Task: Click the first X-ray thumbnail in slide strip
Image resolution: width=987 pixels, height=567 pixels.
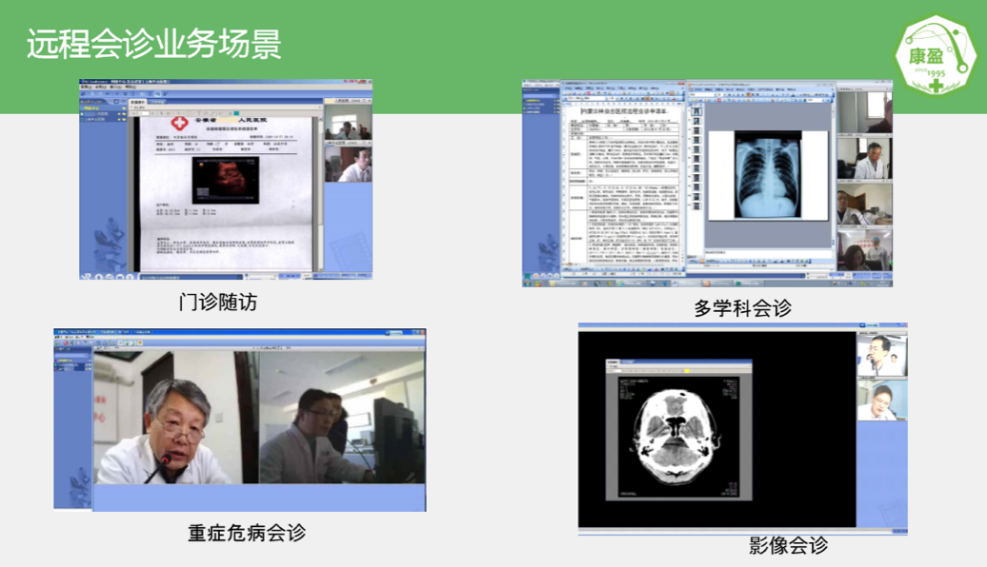Action: [695, 111]
